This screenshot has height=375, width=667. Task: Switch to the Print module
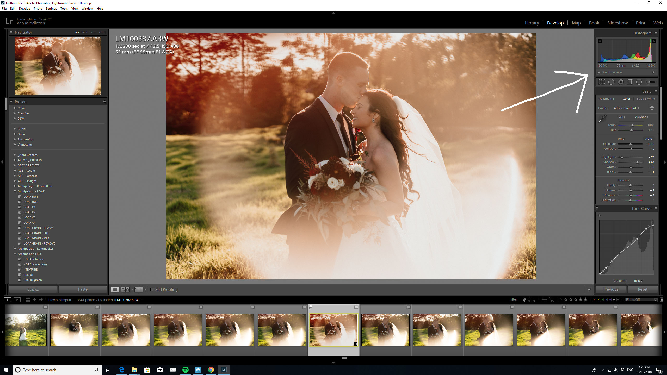(x=640, y=23)
